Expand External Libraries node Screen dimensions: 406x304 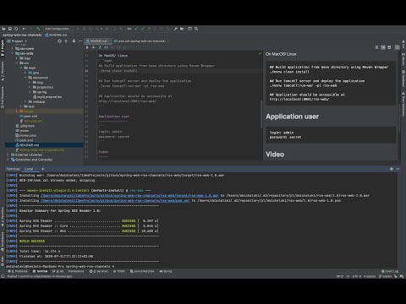tap(8, 155)
